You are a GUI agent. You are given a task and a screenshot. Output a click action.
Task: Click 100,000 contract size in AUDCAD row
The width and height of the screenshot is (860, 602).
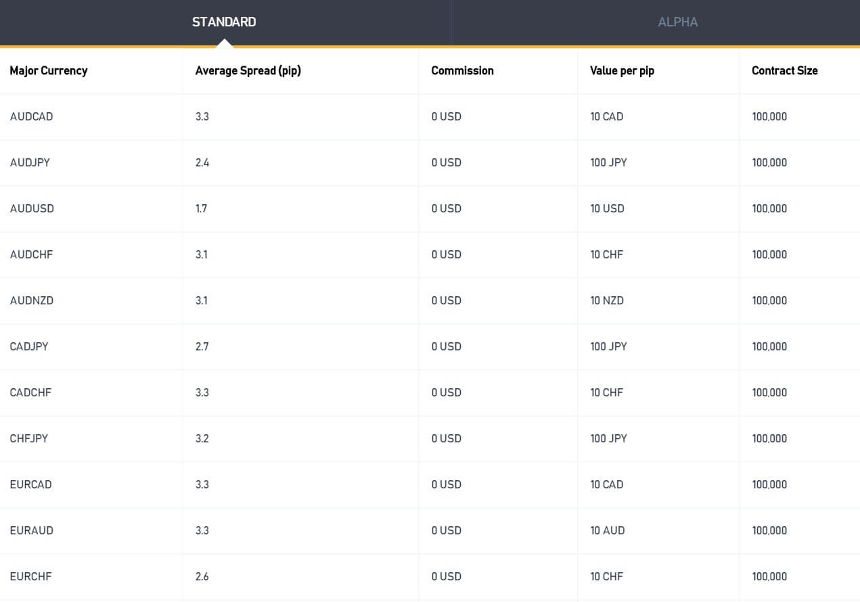[769, 116]
